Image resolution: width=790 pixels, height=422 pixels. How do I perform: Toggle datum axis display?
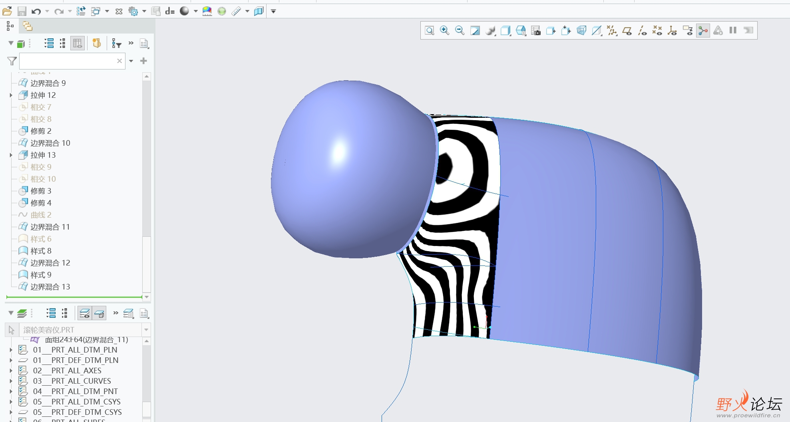[642, 30]
